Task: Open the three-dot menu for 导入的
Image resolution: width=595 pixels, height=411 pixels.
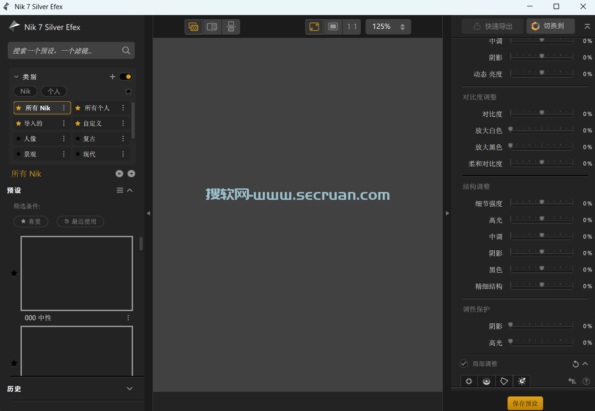Action: click(64, 123)
